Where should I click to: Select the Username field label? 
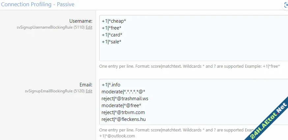point(81,21)
